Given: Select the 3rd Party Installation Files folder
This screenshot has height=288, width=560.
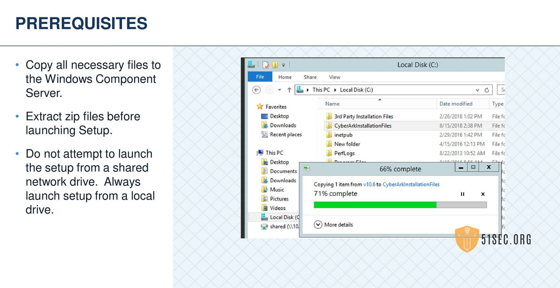Looking at the screenshot, I should [x=364, y=116].
